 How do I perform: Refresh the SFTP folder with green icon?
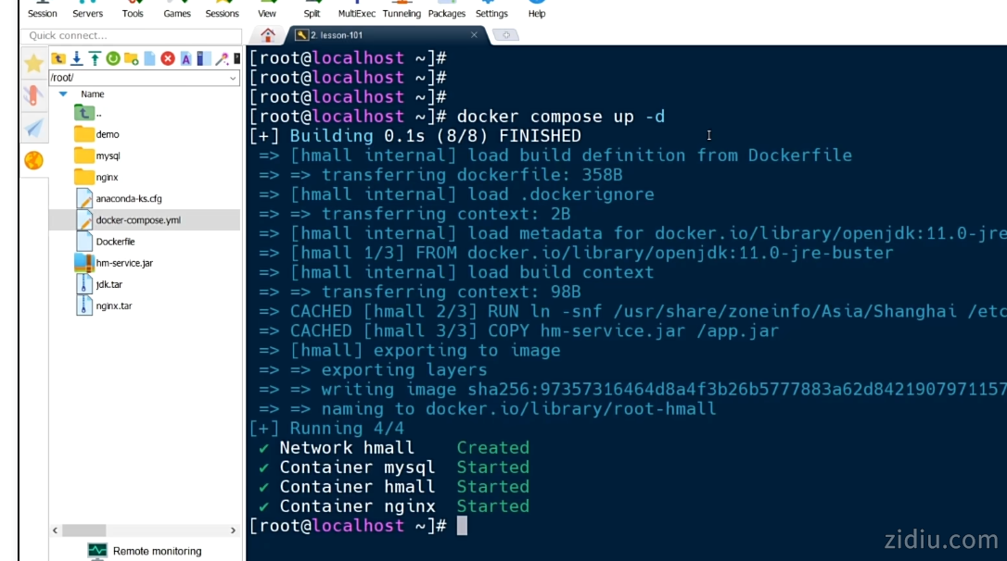tap(113, 58)
